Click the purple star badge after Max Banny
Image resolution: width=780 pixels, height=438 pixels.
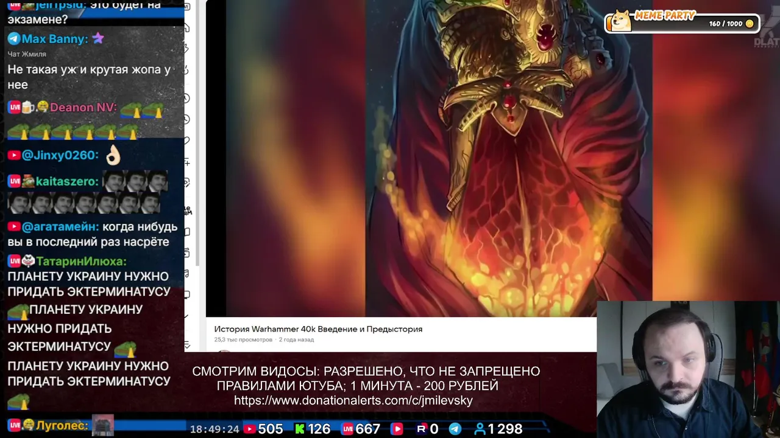[98, 38]
